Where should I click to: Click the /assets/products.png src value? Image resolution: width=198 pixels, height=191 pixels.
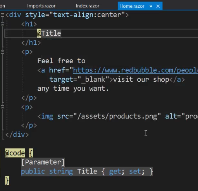tap(117, 116)
